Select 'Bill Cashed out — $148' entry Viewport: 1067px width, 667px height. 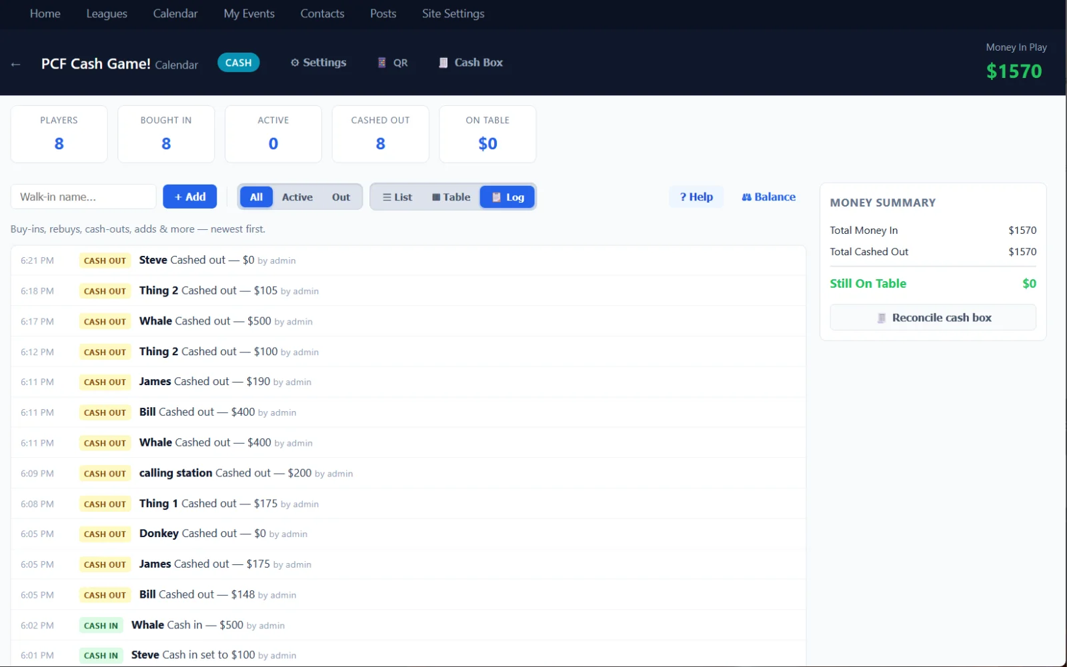[408, 595]
